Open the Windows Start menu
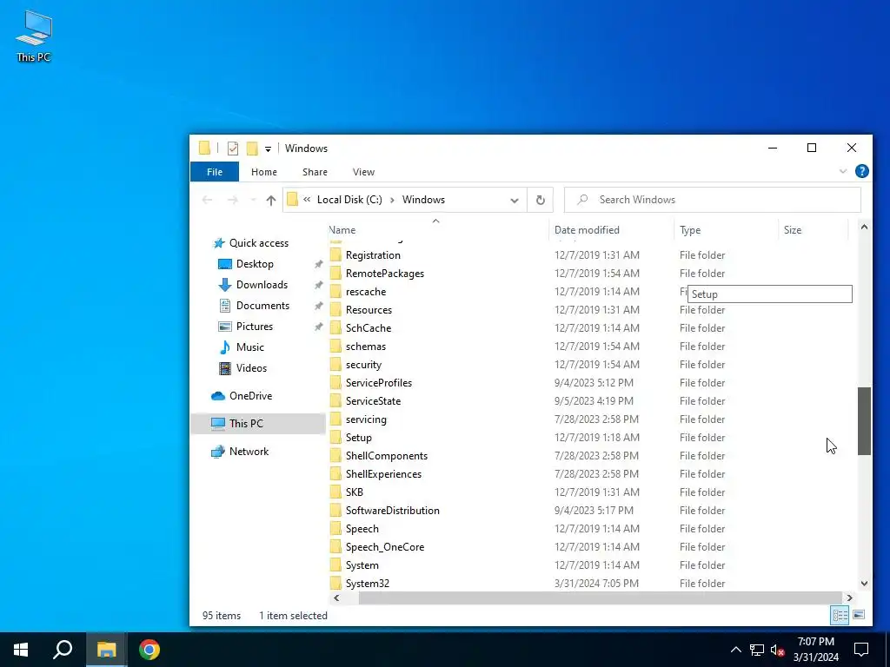The height and width of the screenshot is (667, 890). [21, 650]
